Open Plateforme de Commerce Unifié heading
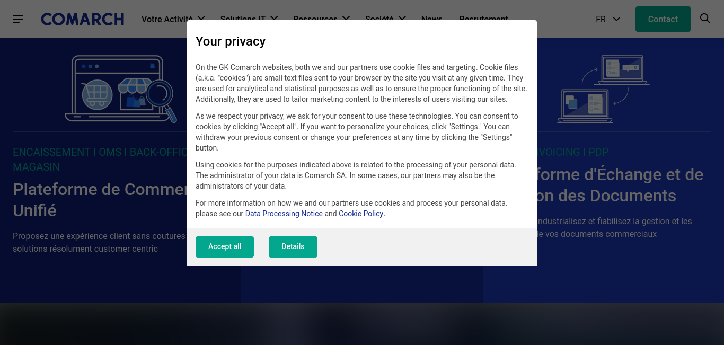Image resolution: width=724 pixels, height=345 pixels. click(x=100, y=200)
